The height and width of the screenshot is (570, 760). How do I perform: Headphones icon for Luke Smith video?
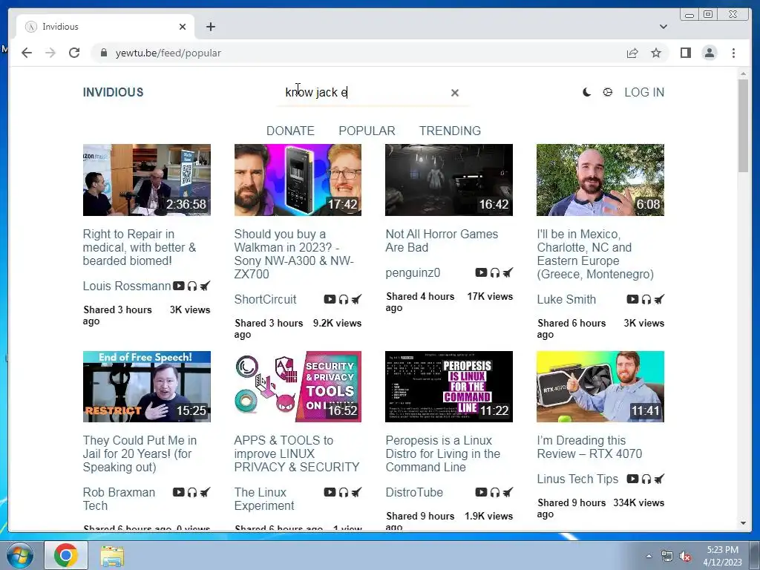pos(646,300)
